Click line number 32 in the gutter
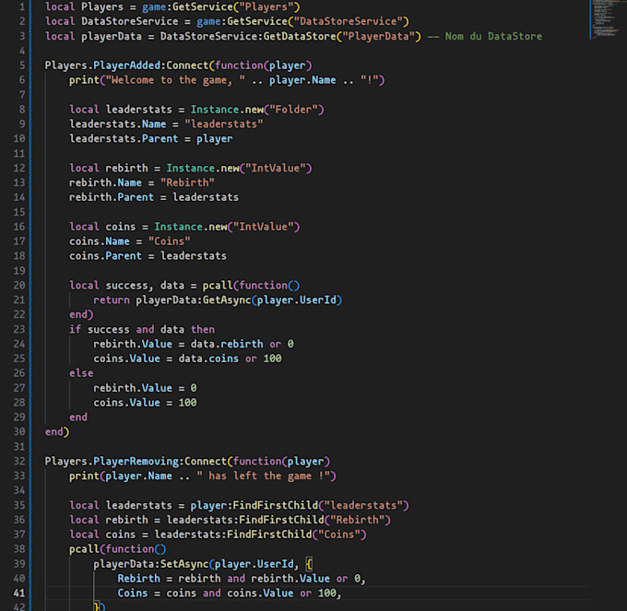 (19, 461)
